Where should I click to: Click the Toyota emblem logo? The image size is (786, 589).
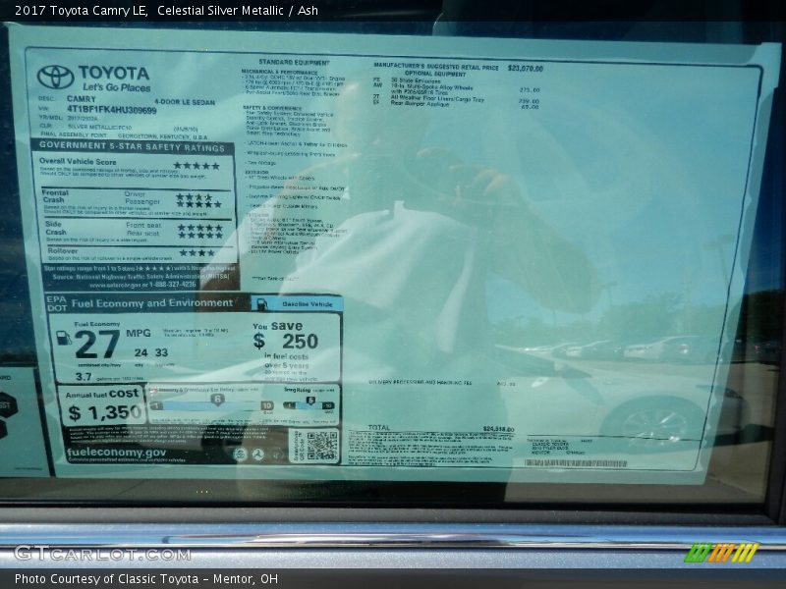[x=56, y=78]
